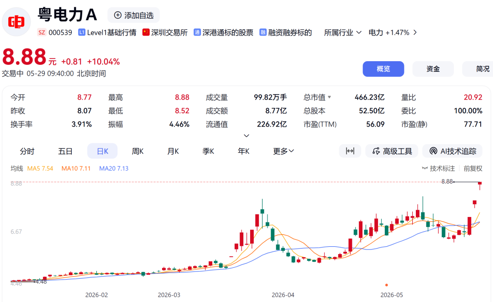493x302 pixels.
Task: Select the 周K chart tab
Action: 138,151
